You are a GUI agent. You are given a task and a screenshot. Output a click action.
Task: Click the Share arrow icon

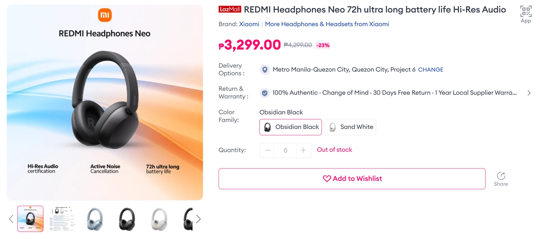click(501, 176)
